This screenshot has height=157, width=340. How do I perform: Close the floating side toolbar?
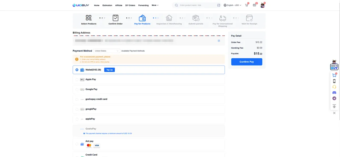(334, 113)
